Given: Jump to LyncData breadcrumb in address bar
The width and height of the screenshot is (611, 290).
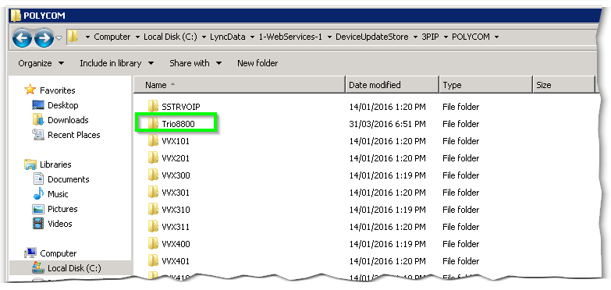Looking at the screenshot, I should point(228,37).
